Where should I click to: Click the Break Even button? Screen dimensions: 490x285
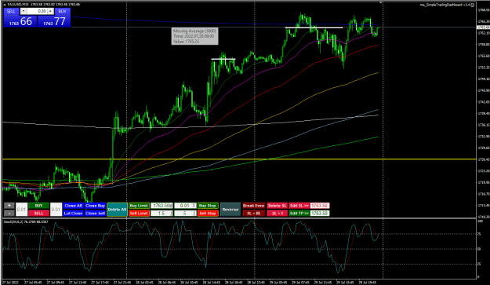254,206
